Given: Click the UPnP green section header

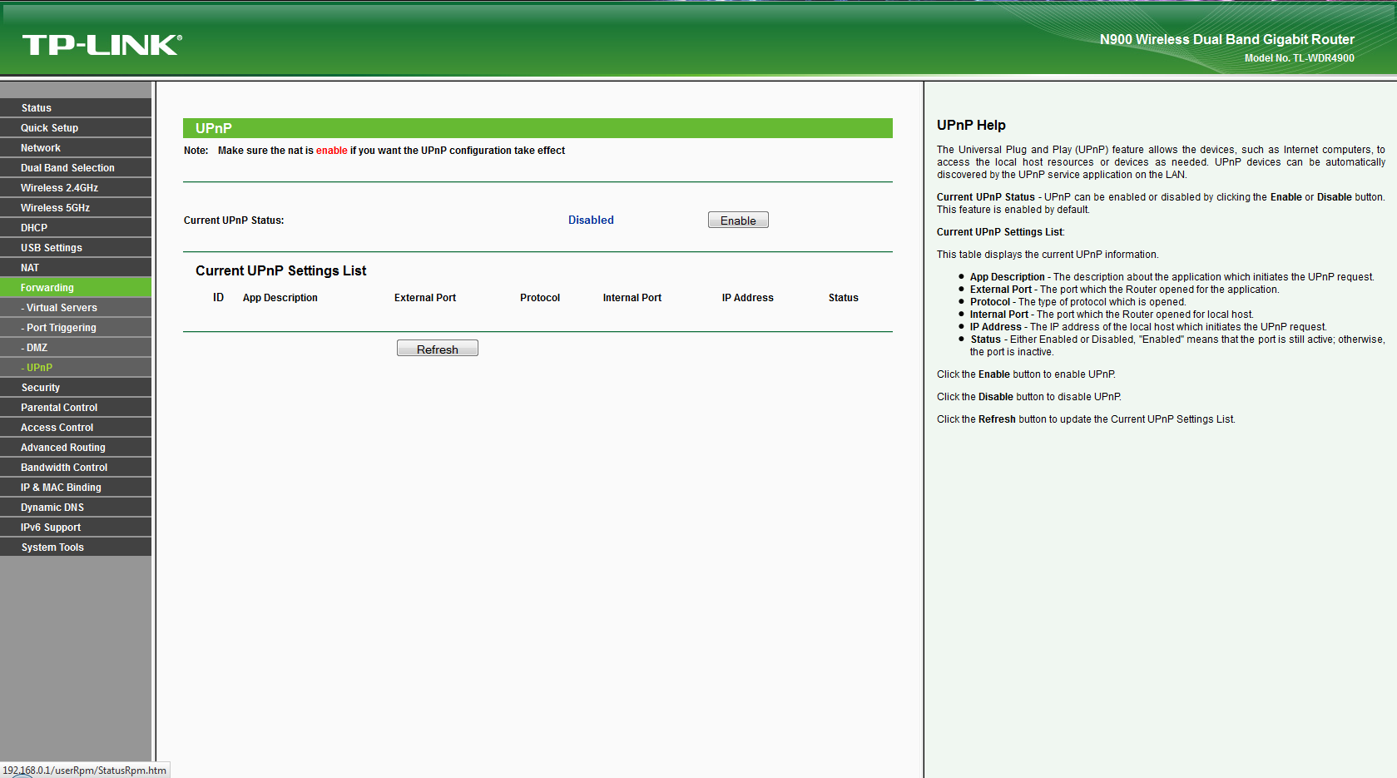Looking at the screenshot, I should click(537, 128).
